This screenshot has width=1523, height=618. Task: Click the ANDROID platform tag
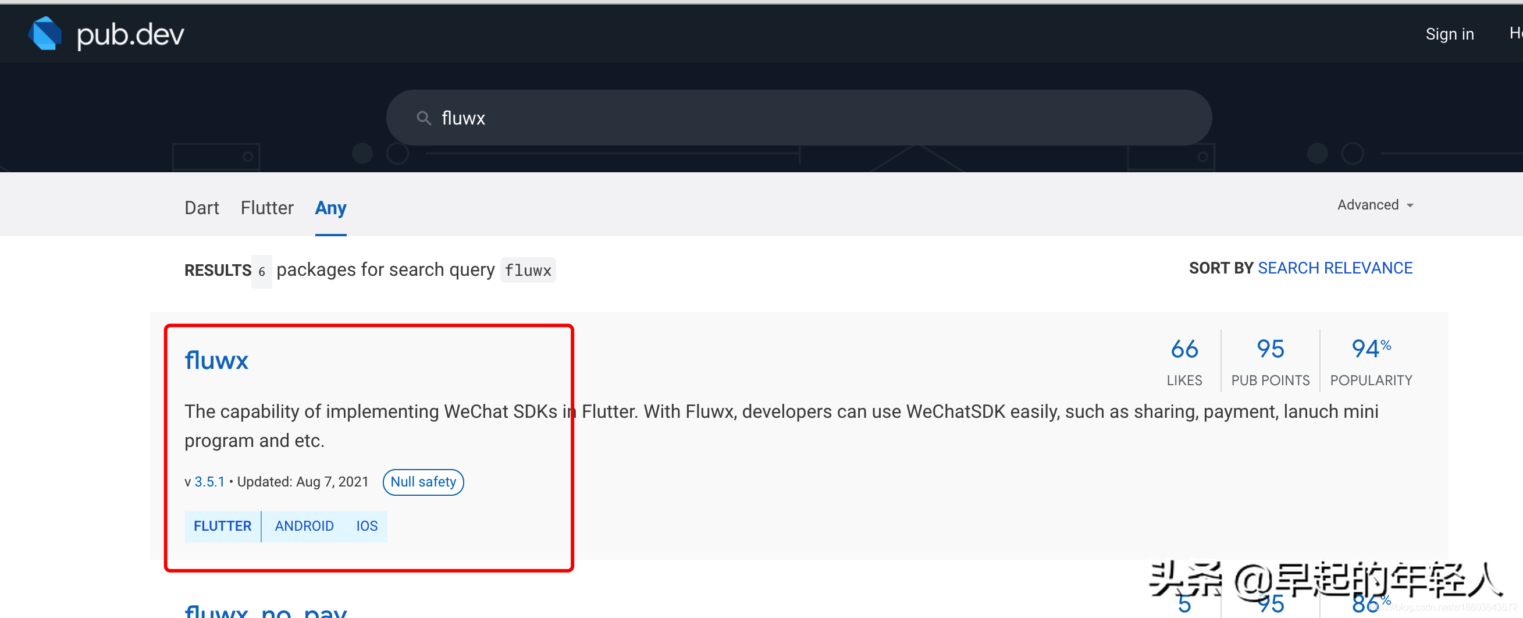coord(304,525)
